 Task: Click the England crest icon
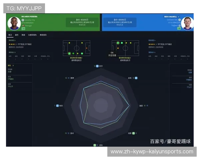coord(180,25)
